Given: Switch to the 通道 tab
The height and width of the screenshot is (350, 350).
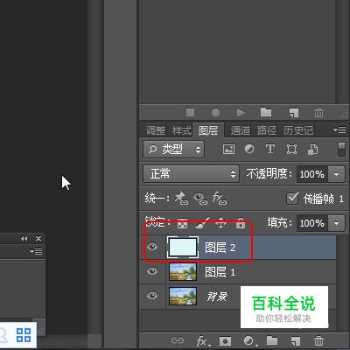Looking at the screenshot, I should [241, 130].
